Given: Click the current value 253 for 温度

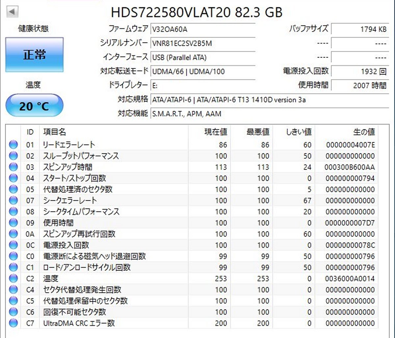Looking at the screenshot, I should [x=221, y=279].
